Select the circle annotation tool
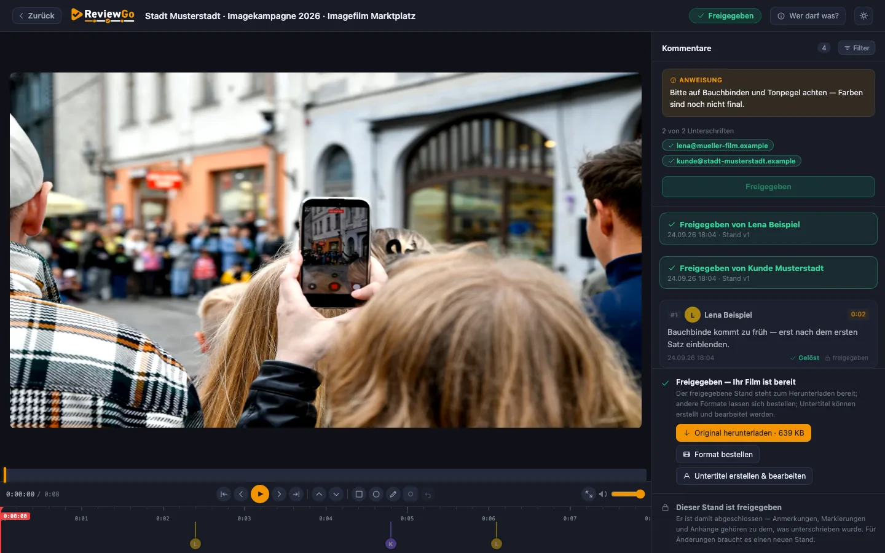This screenshot has width=885, height=553. [376, 494]
